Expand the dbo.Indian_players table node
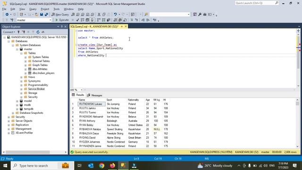The image size is (302, 170). [x=25, y=73]
